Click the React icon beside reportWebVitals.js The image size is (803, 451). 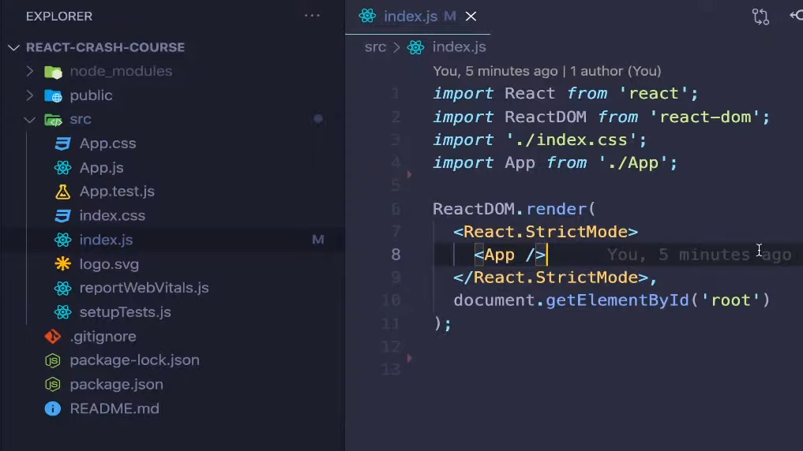(x=62, y=288)
